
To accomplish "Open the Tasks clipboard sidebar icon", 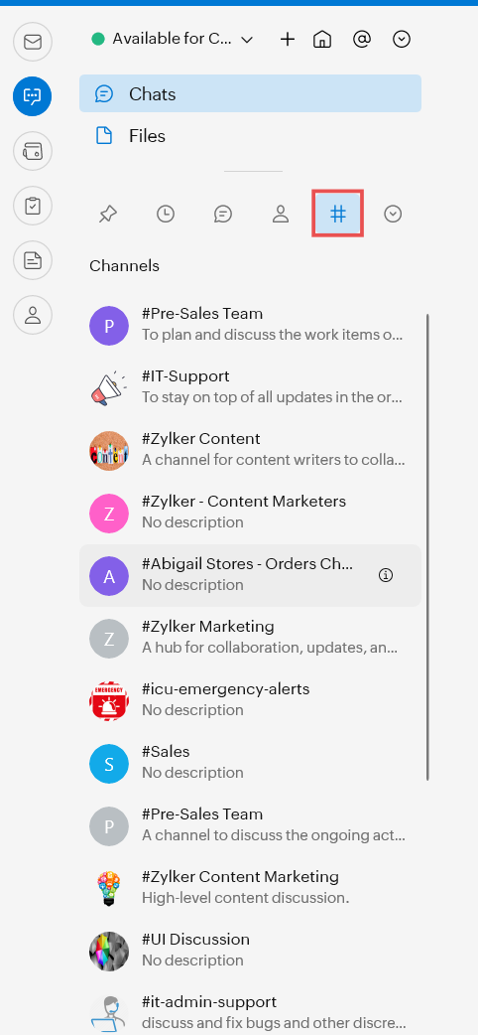I will point(33,206).
